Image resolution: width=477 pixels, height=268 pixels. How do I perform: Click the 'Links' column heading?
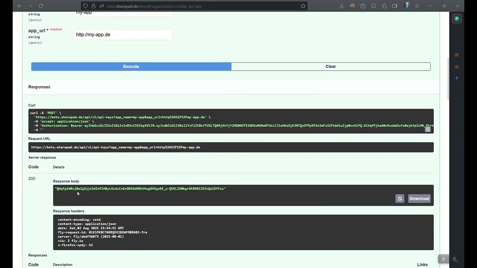[x=422, y=265]
